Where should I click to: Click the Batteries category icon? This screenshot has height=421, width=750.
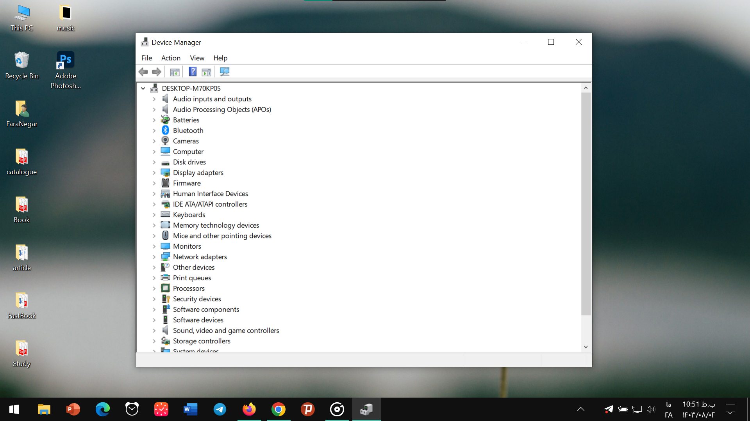click(x=165, y=120)
